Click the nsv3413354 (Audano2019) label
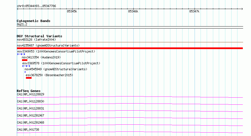Screen dimensions: 251x136 (x=41, y=57)
